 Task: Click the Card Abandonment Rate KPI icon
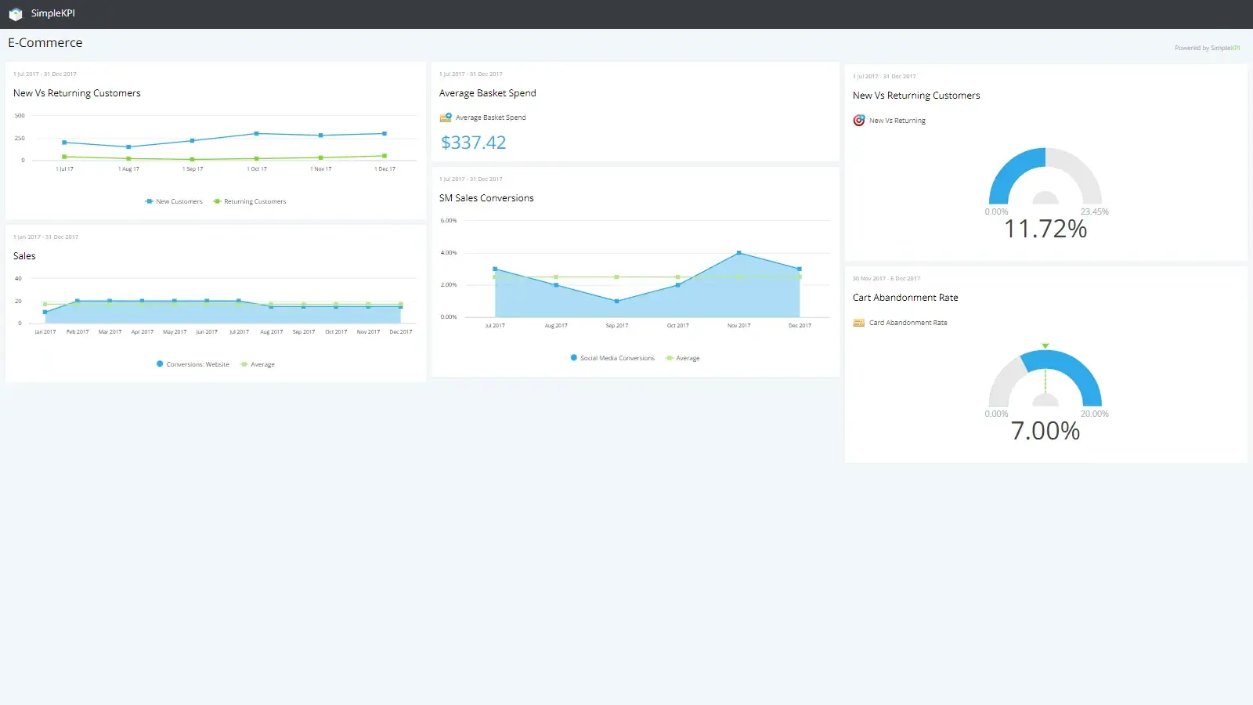(859, 323)
